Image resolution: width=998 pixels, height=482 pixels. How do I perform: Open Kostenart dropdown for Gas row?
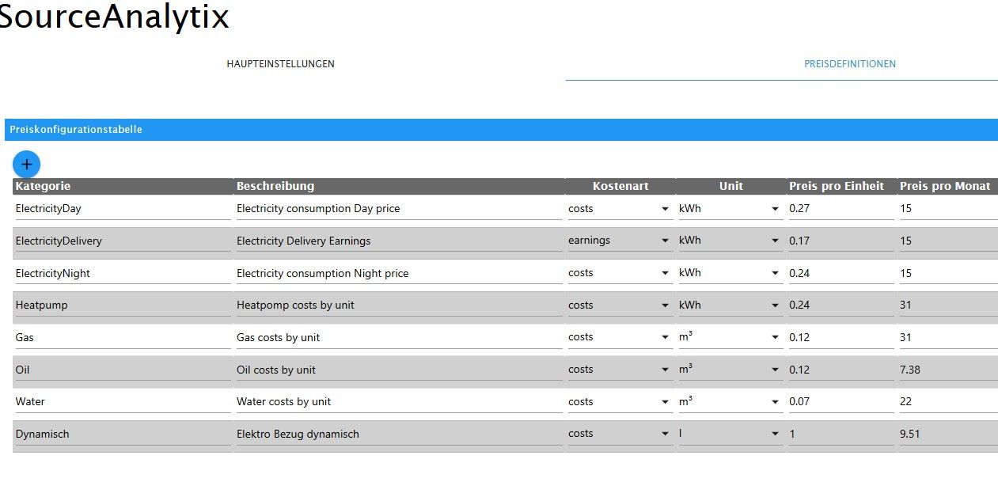(620, 337)
